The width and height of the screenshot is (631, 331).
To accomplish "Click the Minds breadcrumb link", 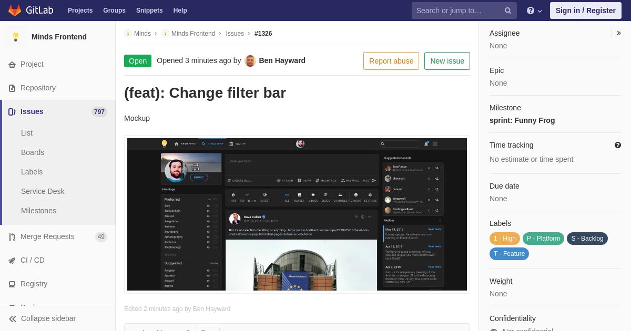I will (x=143, y=34).
